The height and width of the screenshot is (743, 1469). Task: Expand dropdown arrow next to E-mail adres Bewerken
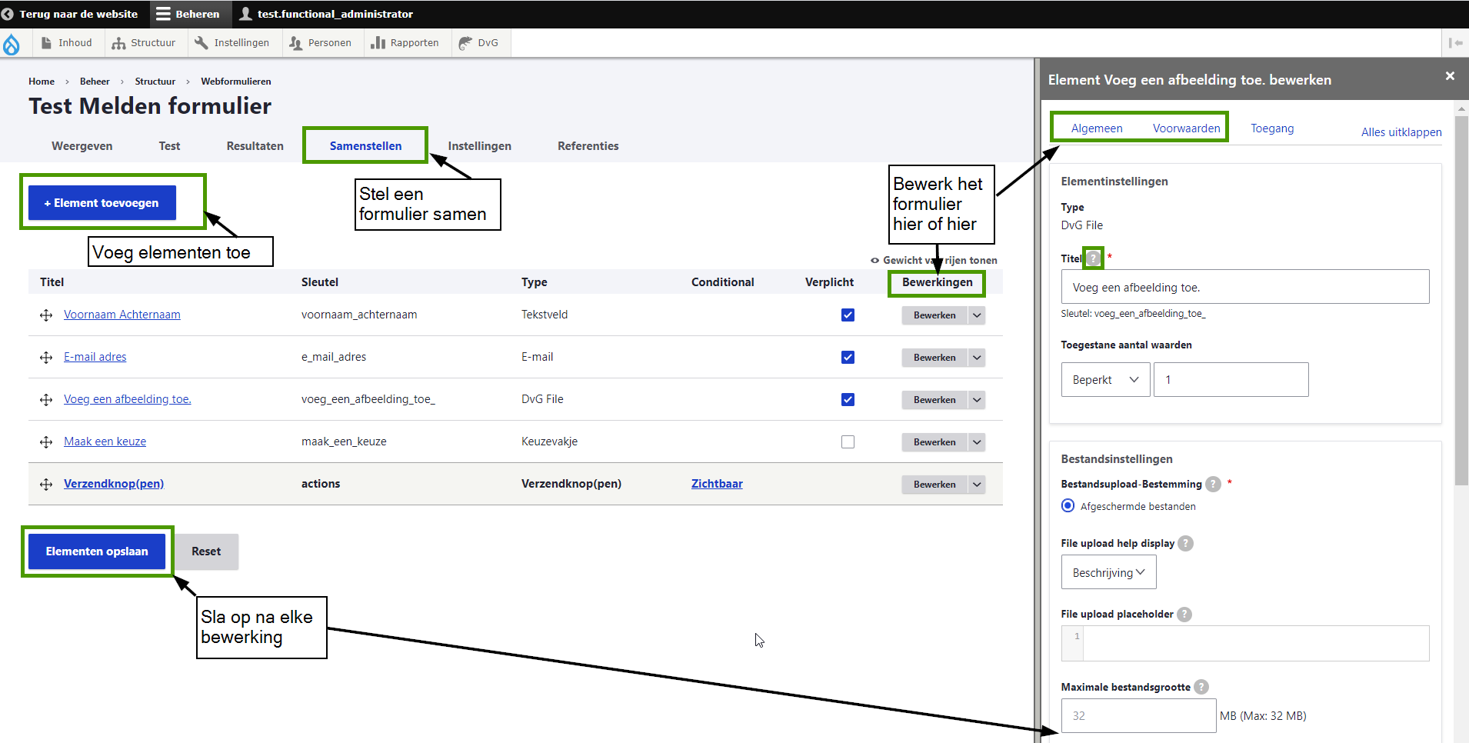(x=977, y=358)
